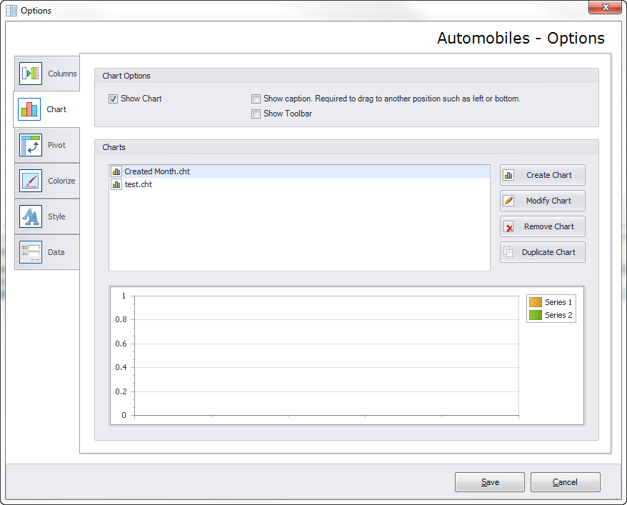Click the Create Chart button
This screenshot has width=627, height=505.
(542, 175)
